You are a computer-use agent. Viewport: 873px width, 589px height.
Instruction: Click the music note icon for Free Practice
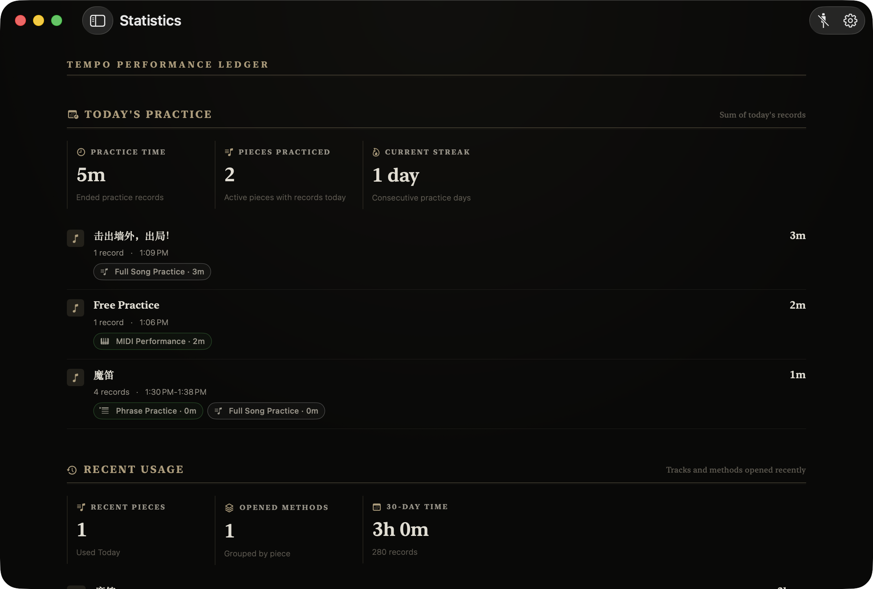point(76,308)
